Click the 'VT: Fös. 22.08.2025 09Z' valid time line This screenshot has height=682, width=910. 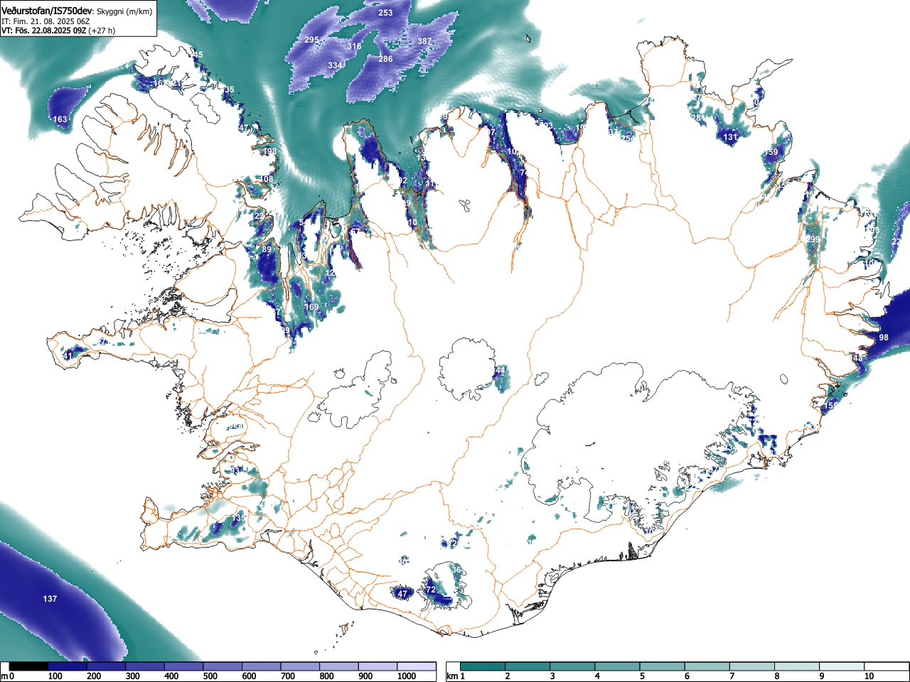click(44, 31)
